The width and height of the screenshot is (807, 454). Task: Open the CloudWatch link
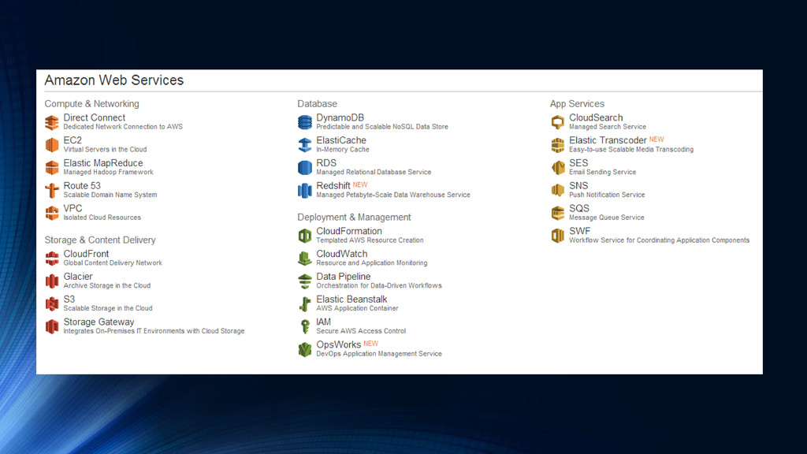pos(342,254)
